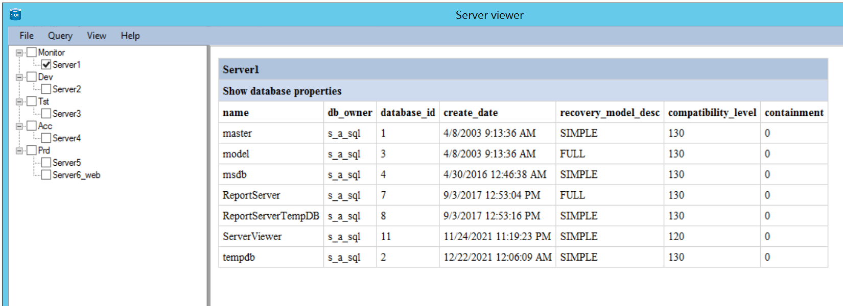The image size is (843, 306).
Task: Click the Server1 results panel heading
Action: pyautogui.click(x=241, y=69)
